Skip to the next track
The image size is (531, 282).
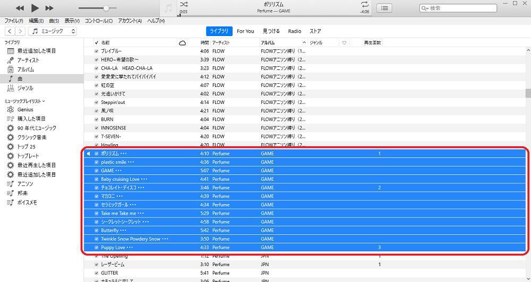49,8
